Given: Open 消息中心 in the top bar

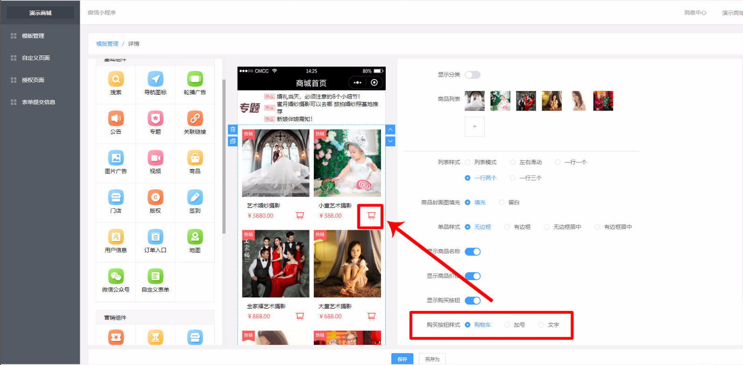Looking at the screenshot, I should point(695,13).
